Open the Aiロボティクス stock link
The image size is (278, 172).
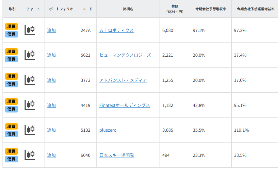click(117, 30)
